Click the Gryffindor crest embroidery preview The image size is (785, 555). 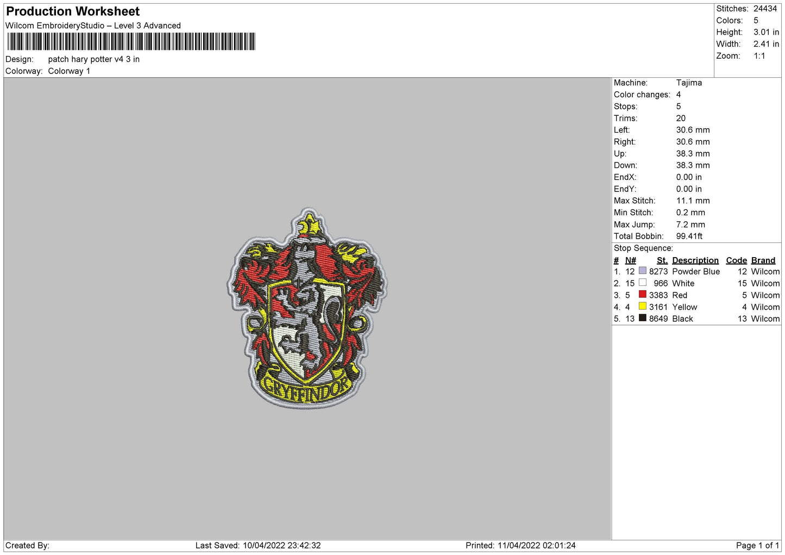point(307,308)
